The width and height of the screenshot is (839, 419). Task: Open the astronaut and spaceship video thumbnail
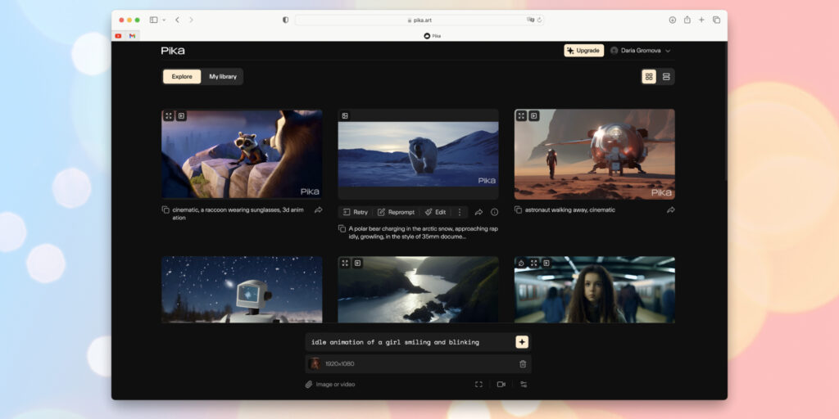pos(595,155)
